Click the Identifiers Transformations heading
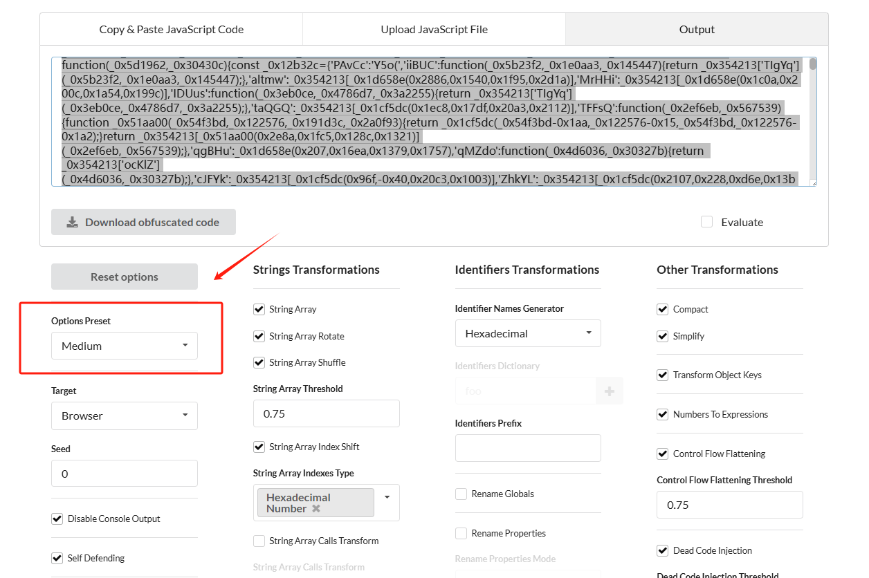The height and width of the screenshot is (578, 869). click(x=527, y=270)
